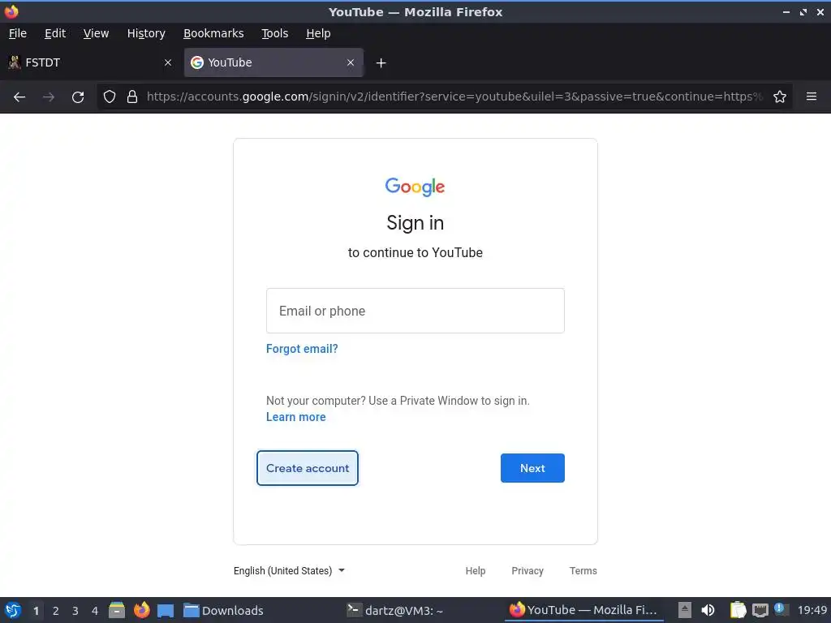Bookmark this page with the star icon
Screen dimensions: 831x623
tap(780, 97)
